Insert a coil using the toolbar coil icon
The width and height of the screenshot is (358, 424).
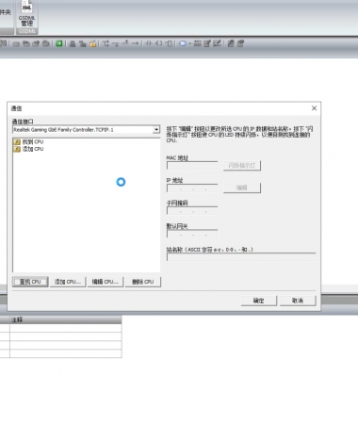tap(159, 43)
